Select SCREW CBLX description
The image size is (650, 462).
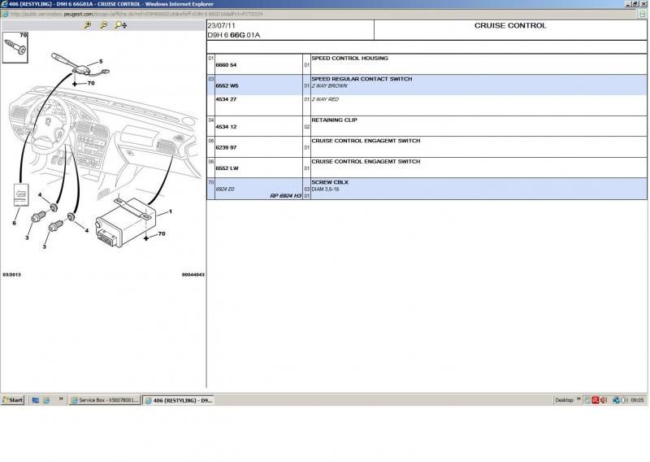(x=330, y=182)
